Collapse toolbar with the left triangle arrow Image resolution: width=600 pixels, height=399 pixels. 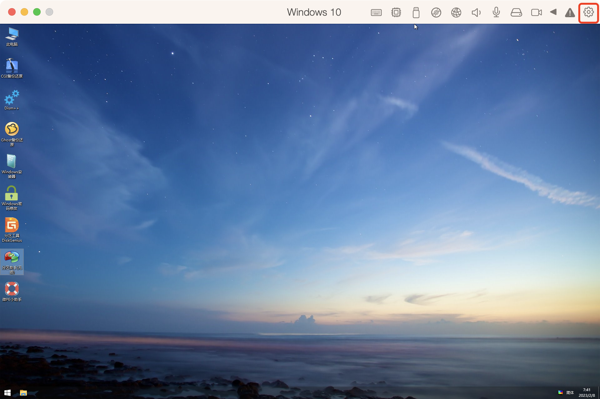553,12
